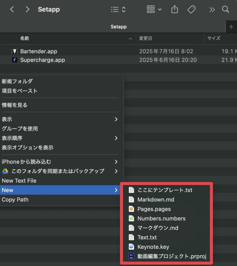Sort files by the 名前 column header
This screenshot has width=237, height=266.
25,38
